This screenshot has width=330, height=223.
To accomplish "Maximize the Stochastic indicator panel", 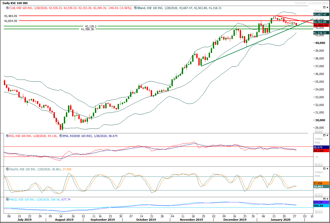I will 325,169.
